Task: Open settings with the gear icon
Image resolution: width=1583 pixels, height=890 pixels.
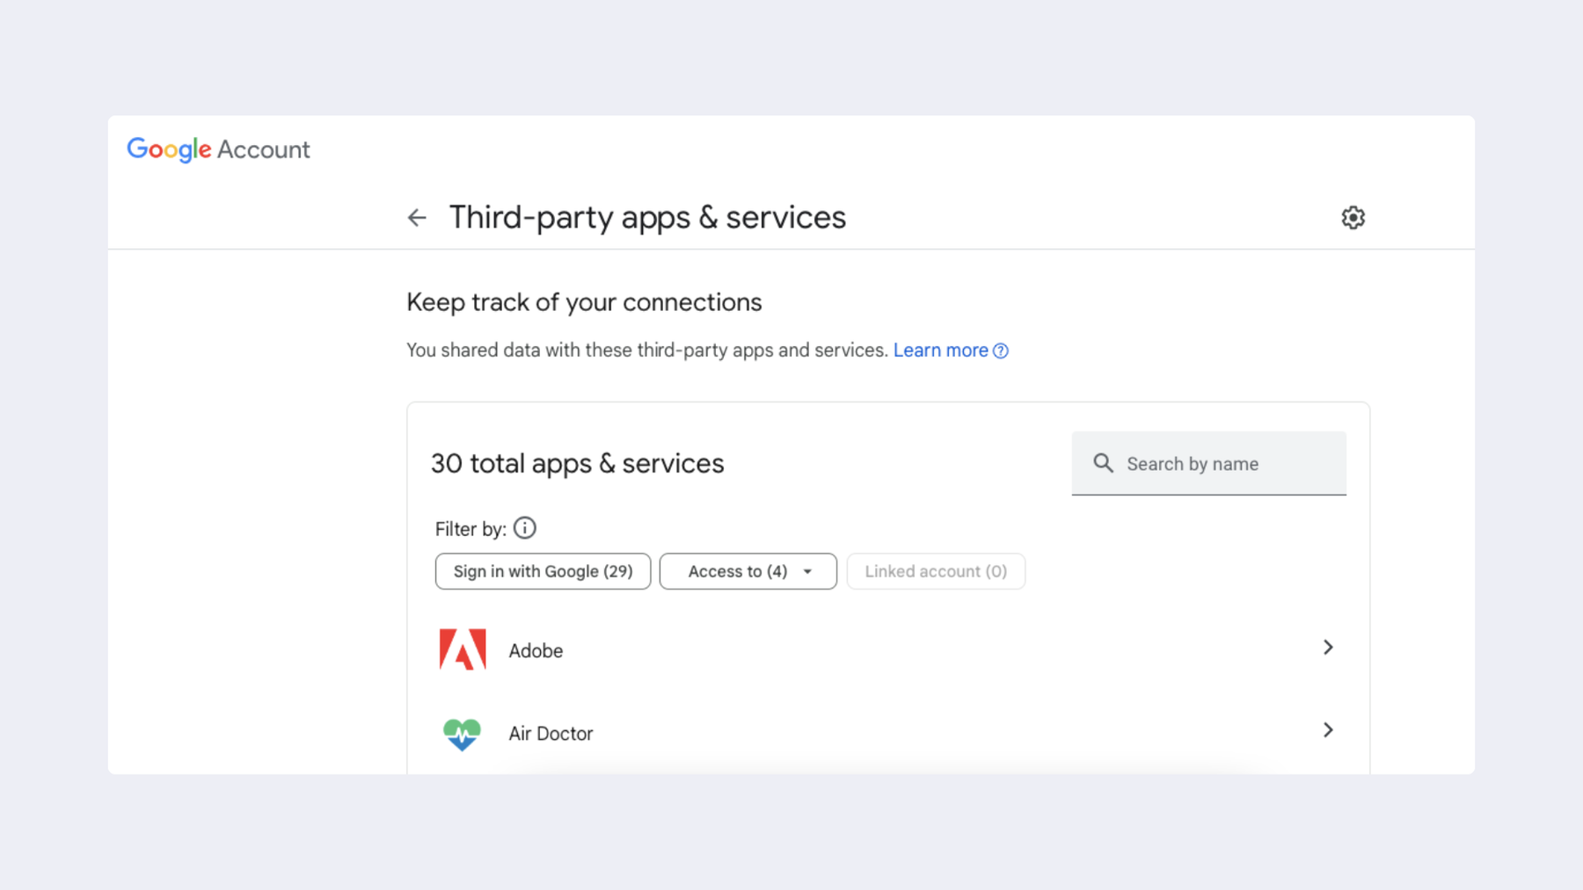Action: click(1353, 217)
